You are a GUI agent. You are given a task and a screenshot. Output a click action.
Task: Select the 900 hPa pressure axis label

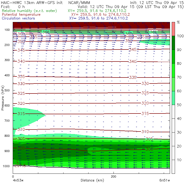pos(7,151)
